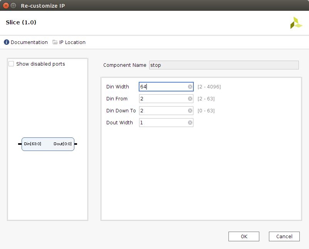The image size is (309, 249).
Task: Click the Din[63:0] input port
Action: click(x=20, y=144)
